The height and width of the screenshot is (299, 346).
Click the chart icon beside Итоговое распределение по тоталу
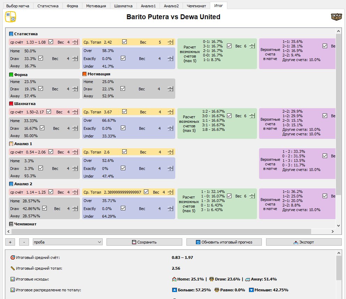point(13,290)
